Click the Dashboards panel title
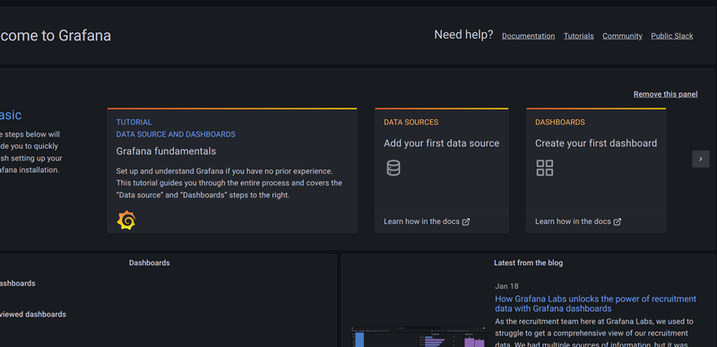 click(x=149, y=263)
